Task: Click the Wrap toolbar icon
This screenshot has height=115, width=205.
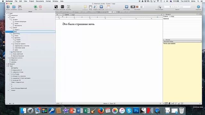Action: click(x=90, y=7)
